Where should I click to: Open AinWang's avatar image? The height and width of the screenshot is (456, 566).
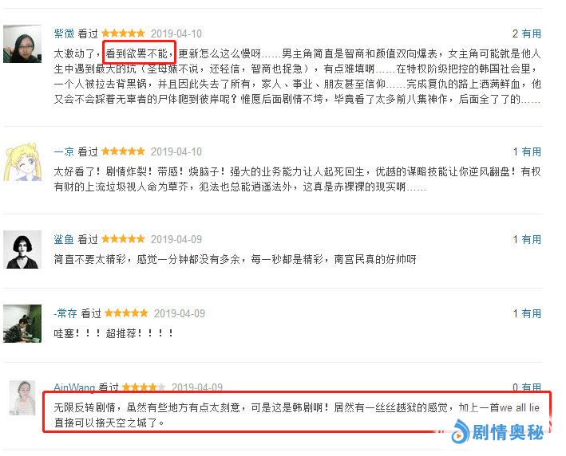(x=22, y=398)
